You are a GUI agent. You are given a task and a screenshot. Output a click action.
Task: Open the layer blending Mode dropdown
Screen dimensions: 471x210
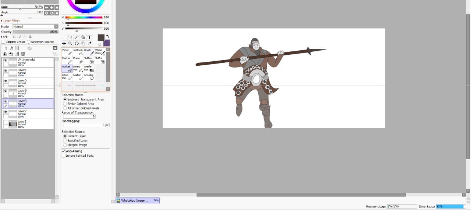click(35, 27)
